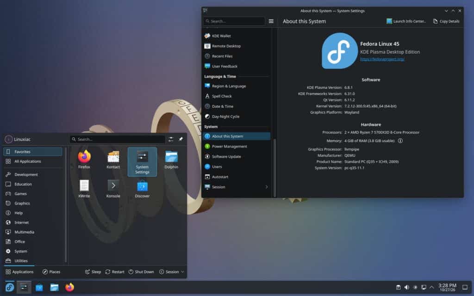
Task: Open Day-Night Cycle settings
Action: 237,116
